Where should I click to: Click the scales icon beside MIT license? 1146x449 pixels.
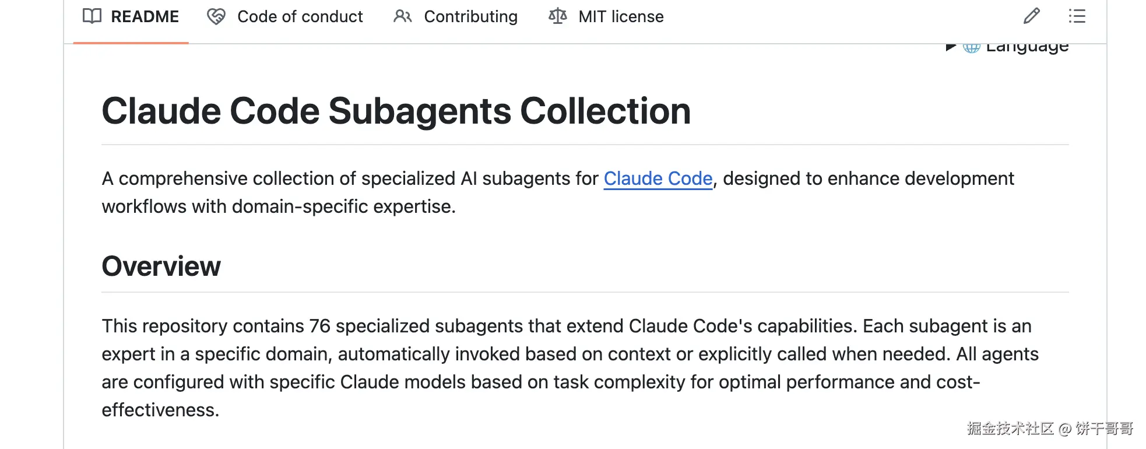point(558,16)
